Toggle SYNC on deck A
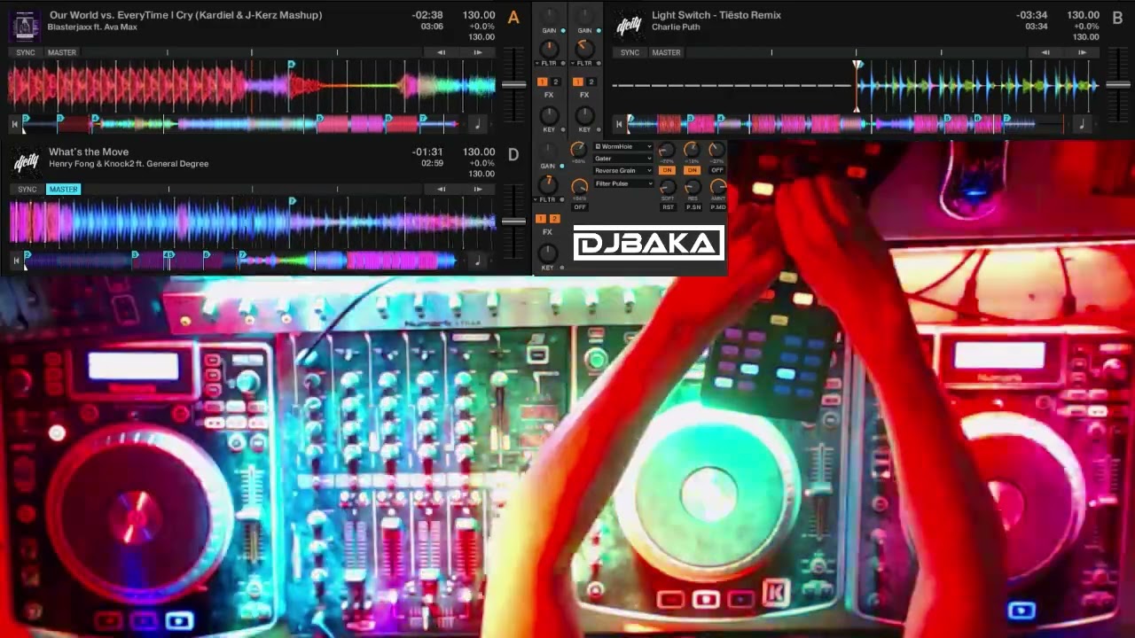1135x638 pixels. pos(26,52)
